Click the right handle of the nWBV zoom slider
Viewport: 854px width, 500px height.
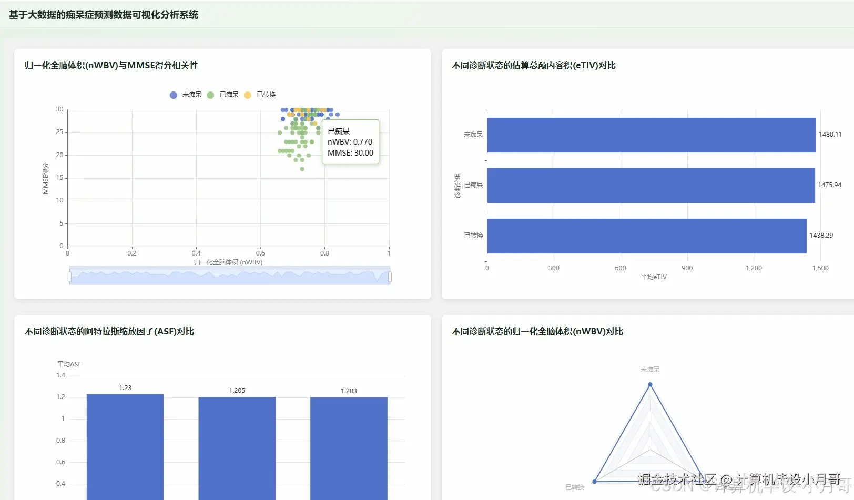390,277
